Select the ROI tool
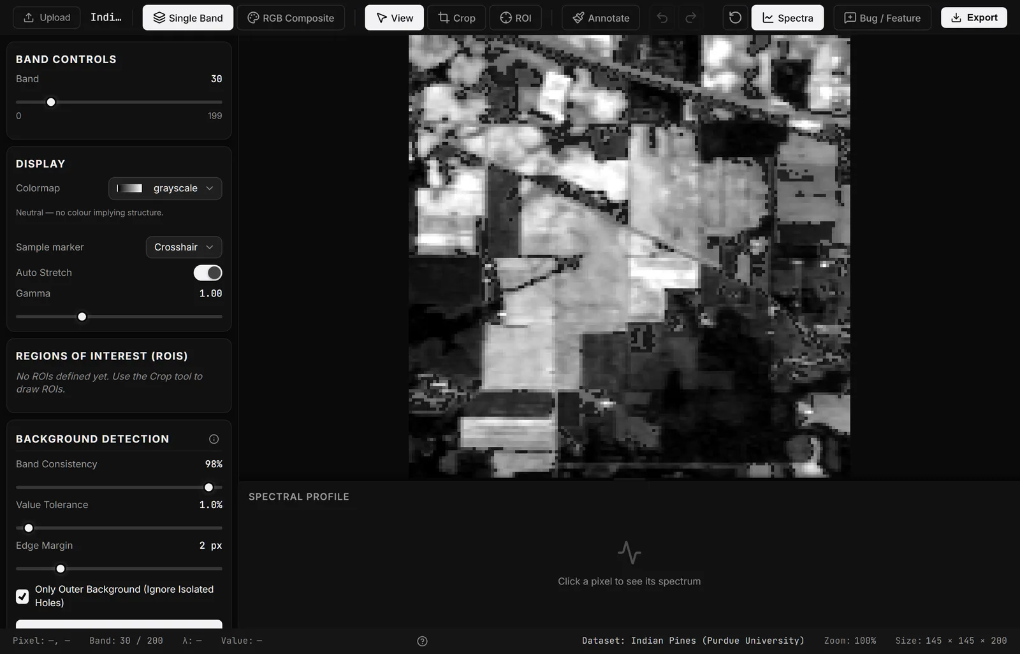The width and height of the screenshot is (1020, 654). (516, 18)
